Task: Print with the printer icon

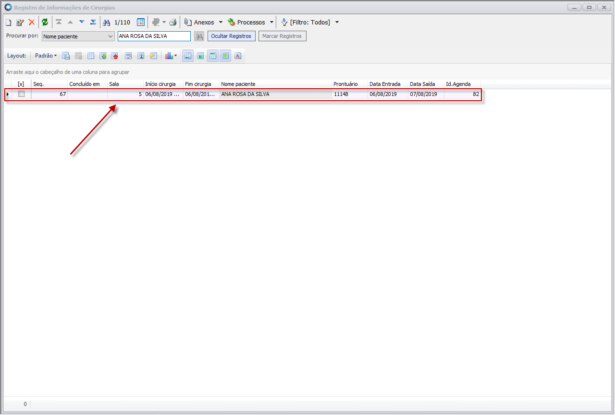Action: [x=173, y=22]
